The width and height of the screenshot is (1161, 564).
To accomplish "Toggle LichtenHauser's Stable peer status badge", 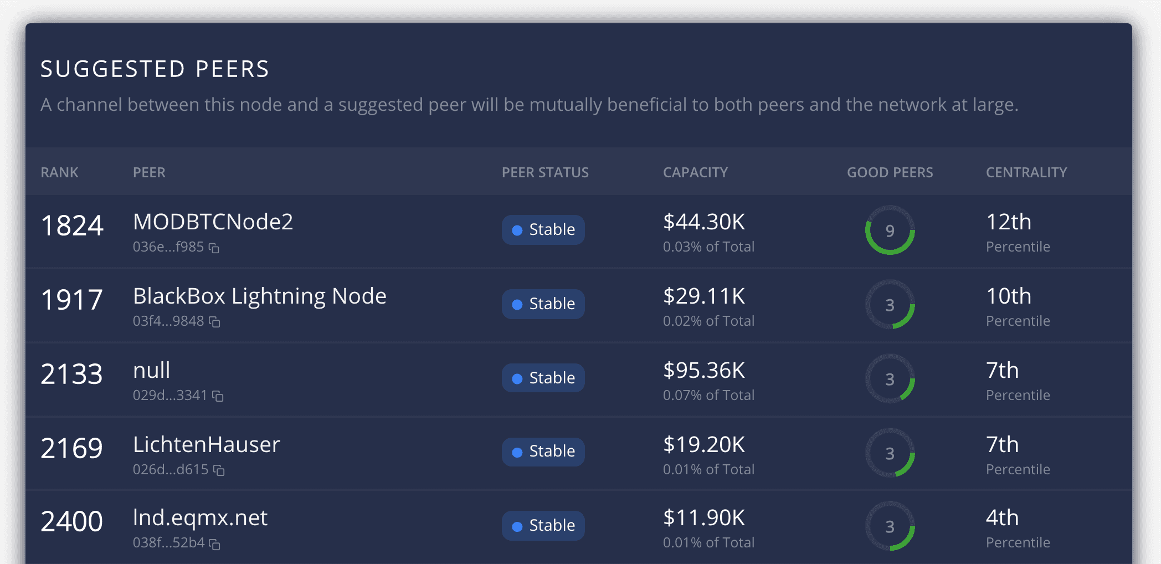I will 543,452.
